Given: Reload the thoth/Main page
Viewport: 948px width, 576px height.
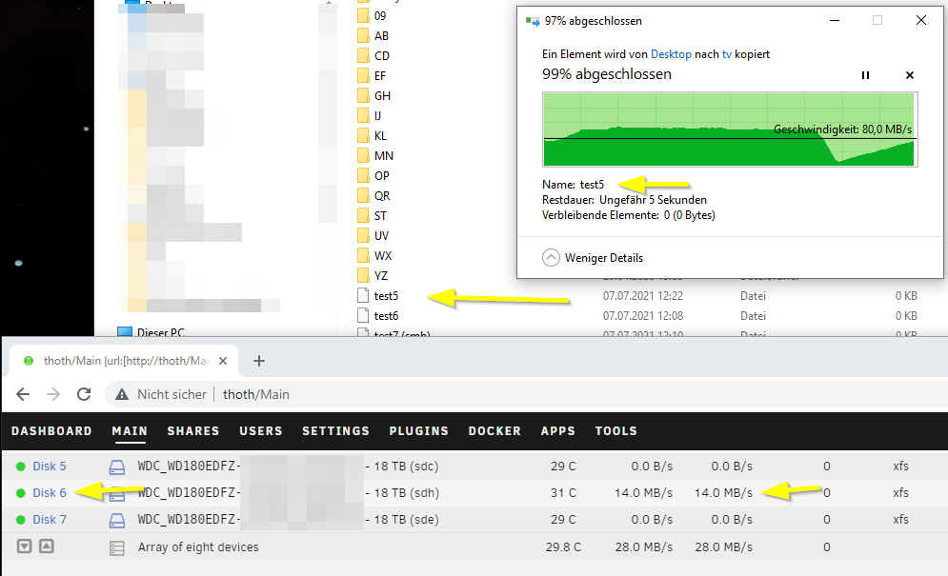Looking at the screenshot, I should 84,395.
